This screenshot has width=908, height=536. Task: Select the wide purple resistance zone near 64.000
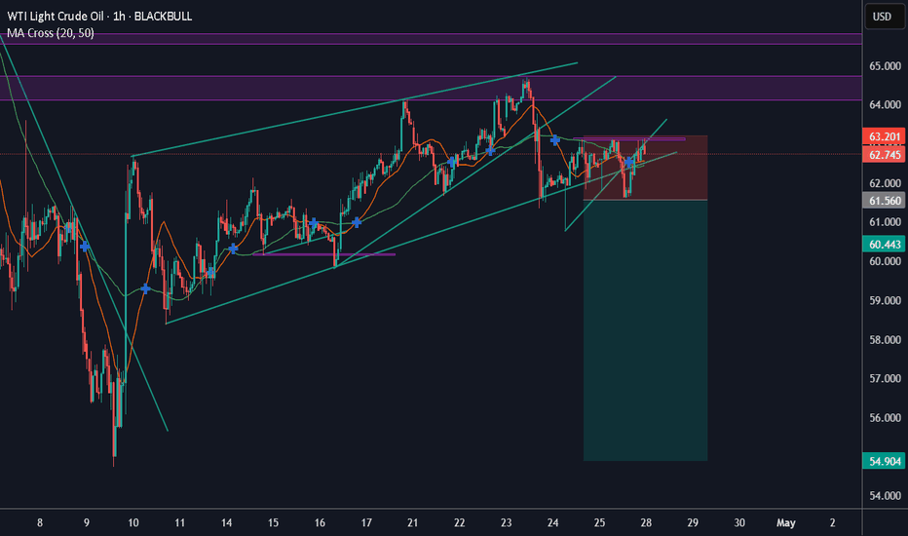click(x=431, y=88)
